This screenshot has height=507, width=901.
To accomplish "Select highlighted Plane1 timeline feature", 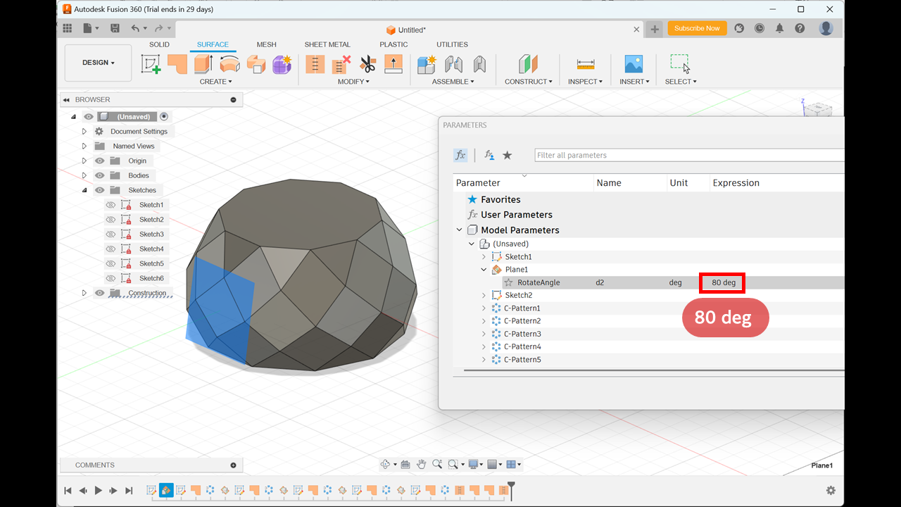I will coord(166,490).
